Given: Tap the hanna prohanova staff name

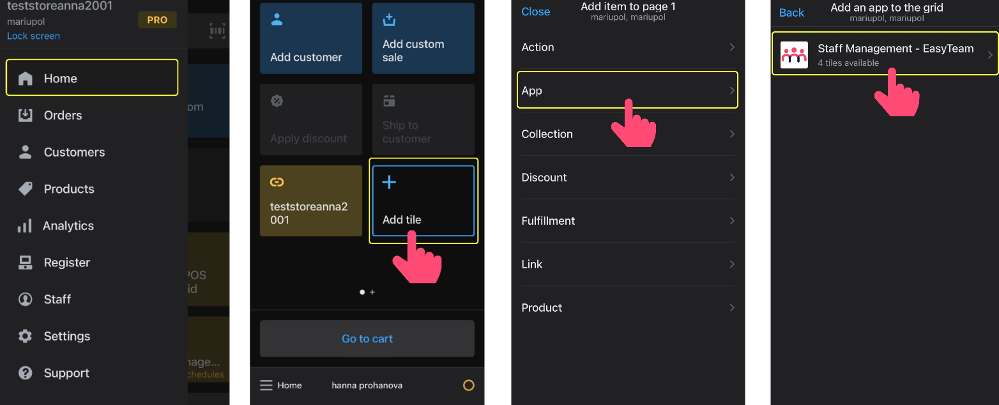Looking at the screenshot, I should (367, 385).
